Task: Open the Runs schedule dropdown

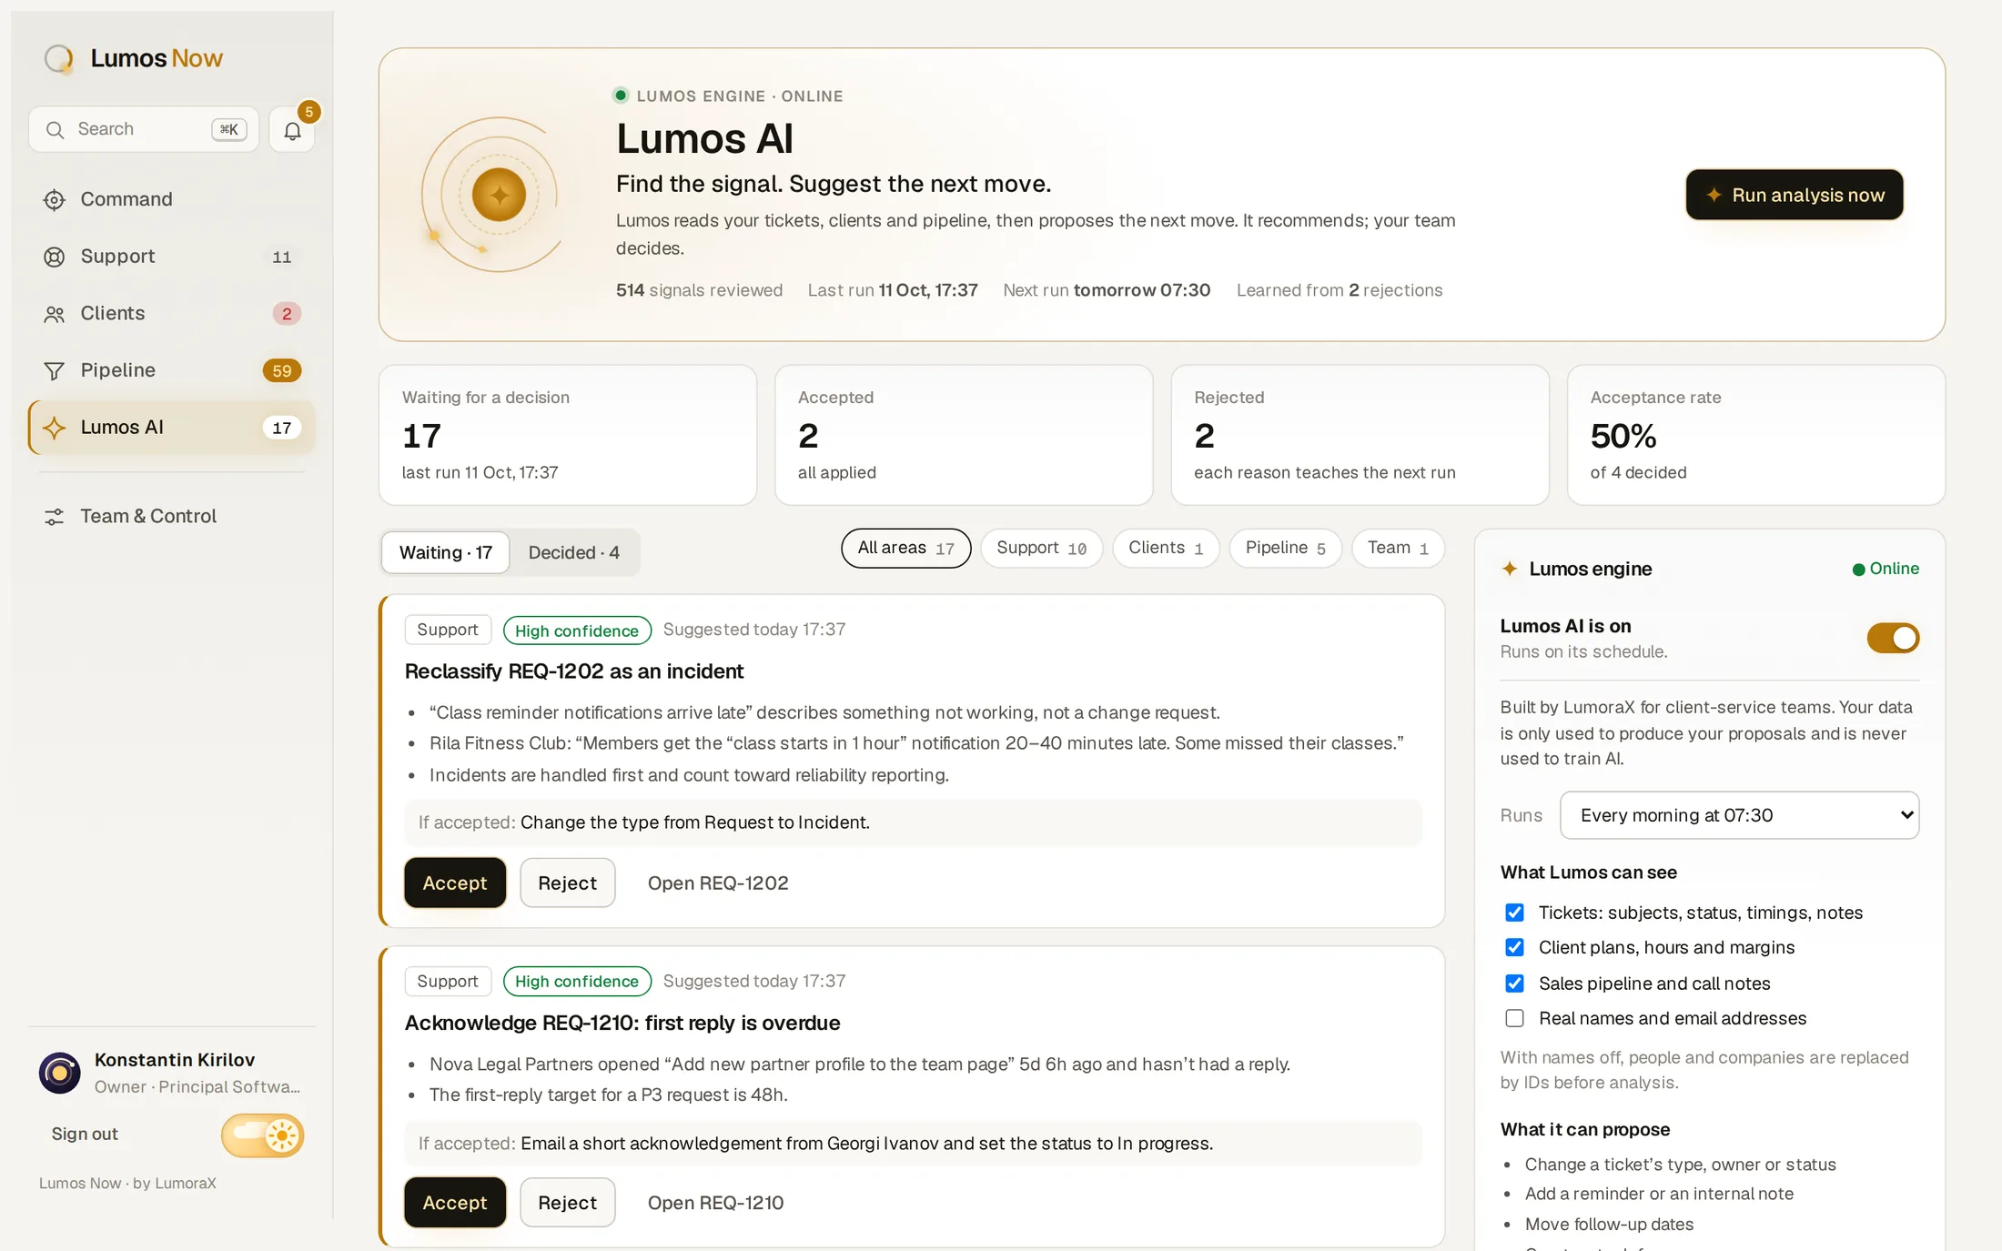Action: tap(1739, 815)
